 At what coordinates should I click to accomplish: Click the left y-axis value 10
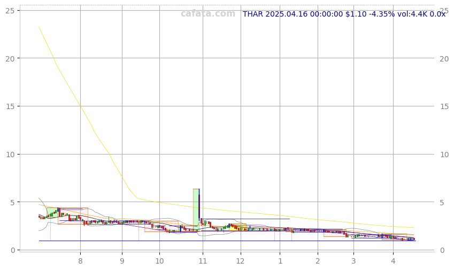[x=10, y=154]
